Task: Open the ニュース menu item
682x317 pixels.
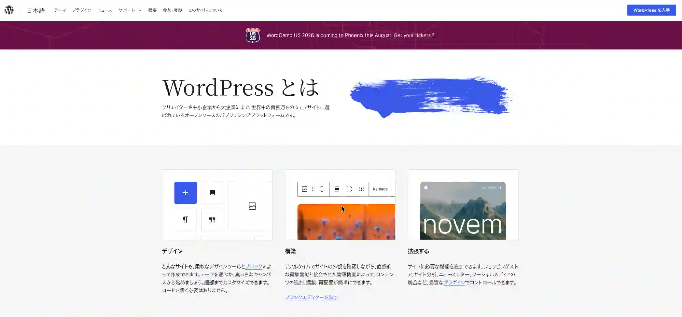Action: pos(105,10)
